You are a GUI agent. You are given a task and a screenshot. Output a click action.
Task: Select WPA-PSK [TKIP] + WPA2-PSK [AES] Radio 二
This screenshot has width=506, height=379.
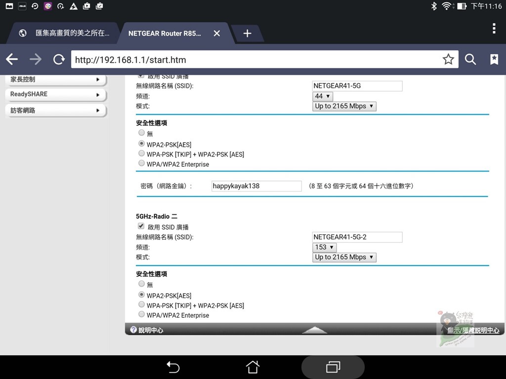pos(141,304)
